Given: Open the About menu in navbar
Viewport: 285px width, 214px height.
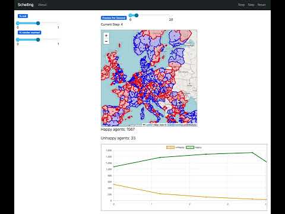Looking at the screenshot, I should click(42, 5).
